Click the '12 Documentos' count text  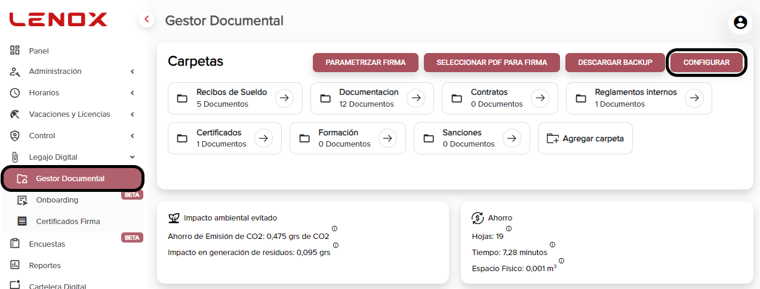click(x=367, y=104)
